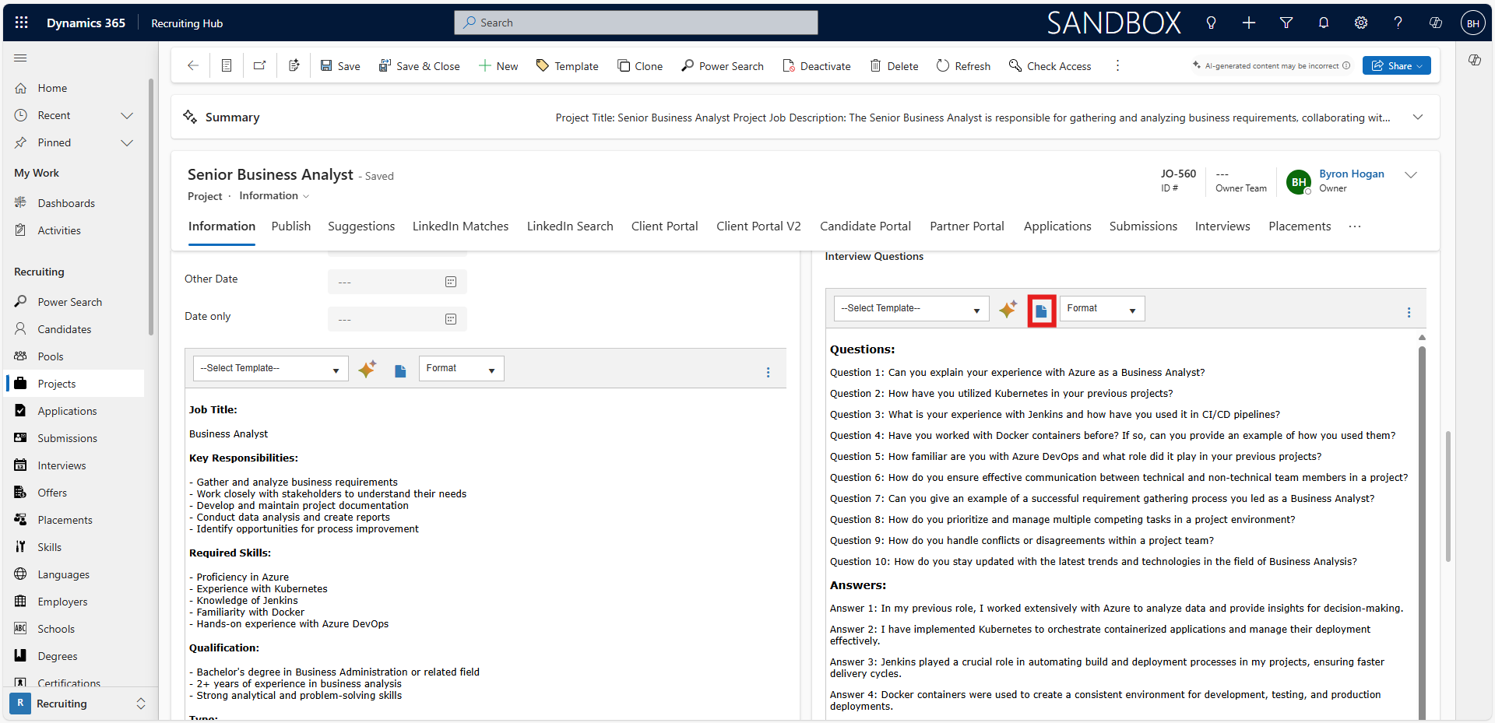Open the help question mark icon

1398,23
